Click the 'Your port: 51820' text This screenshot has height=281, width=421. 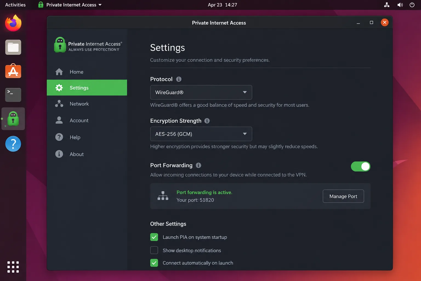pyautogui.click(x=195, y=200)
